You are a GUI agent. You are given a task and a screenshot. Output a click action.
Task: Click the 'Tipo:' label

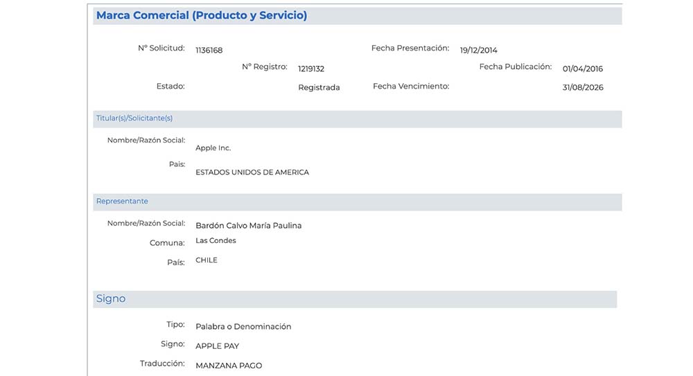[x=176, y=324]
